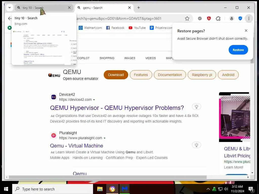The width and height of the screenshot is (259, 194).
Task: Open the Windows Start menu
Action: 6,189
